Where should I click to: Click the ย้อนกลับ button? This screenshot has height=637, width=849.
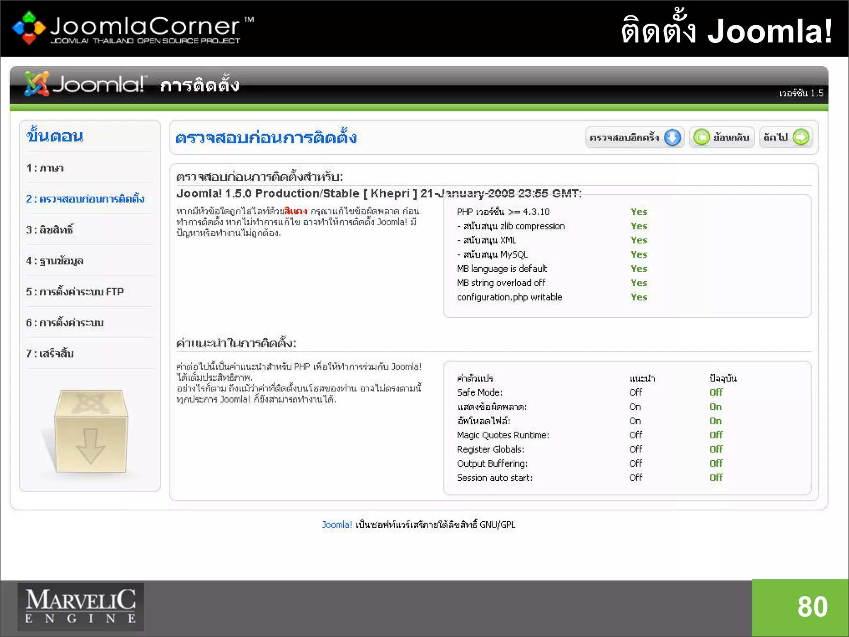[722, 137]
